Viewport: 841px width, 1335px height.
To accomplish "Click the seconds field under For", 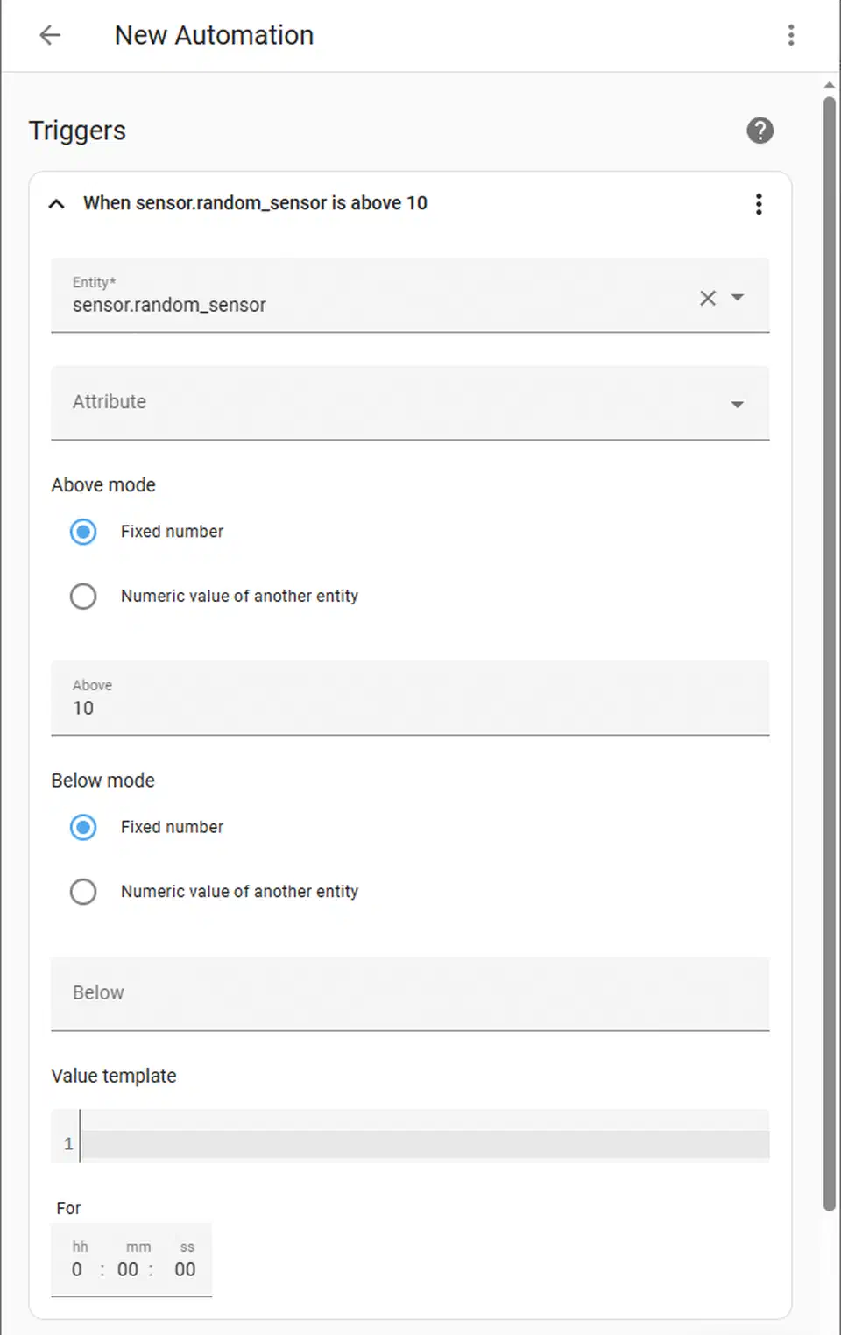I will point(185,1269).
